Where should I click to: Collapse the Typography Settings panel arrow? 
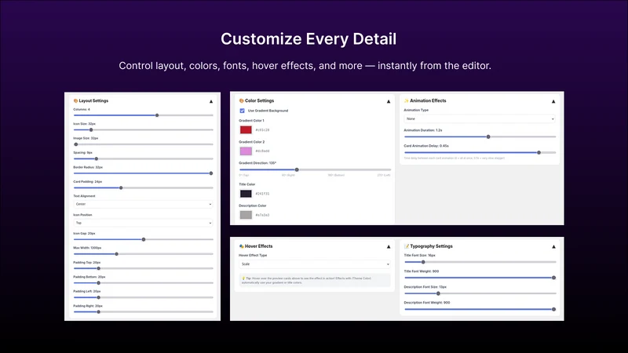pyautogui.click(x=553, y=247)
